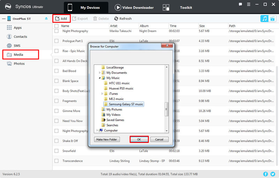The width and height of the screenshot is (279, 178).
Task: Open Toolkit tab
Action: pyautogui.click(x=178, y=7)
